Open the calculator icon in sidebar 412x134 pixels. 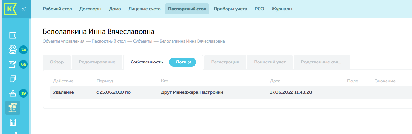pyautogui.click(x=13, y=122)
